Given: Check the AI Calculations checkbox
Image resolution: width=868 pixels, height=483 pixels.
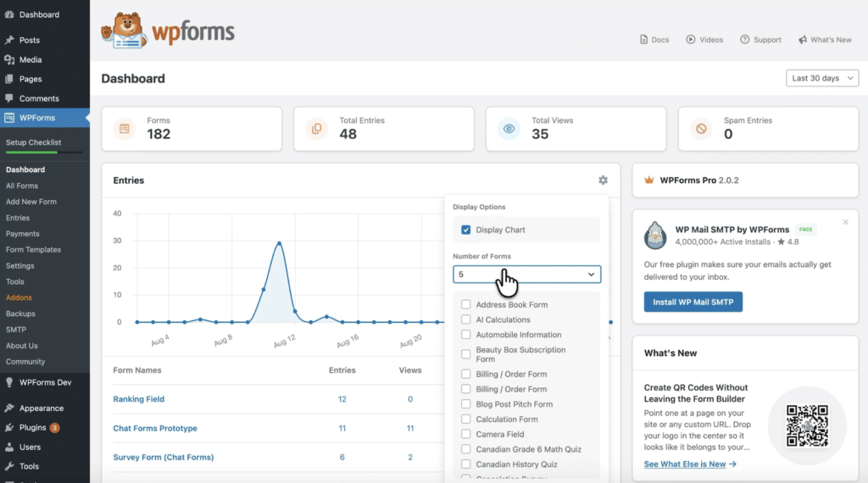Looking at the screenshot, I should (x=466, y=319).
